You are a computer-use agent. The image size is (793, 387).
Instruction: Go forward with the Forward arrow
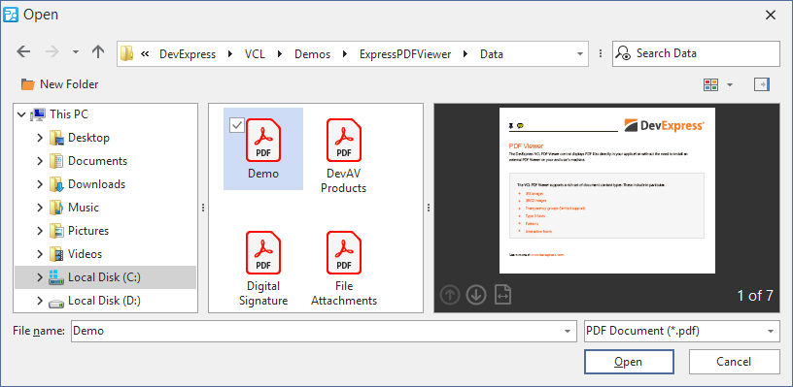point(52,51)
